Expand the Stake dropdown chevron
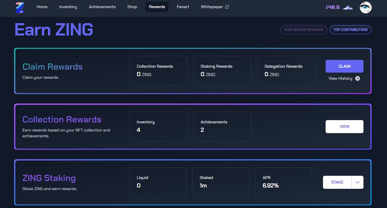Image resolution: width=387 pixels, height=208 pixels. click(x=357, y=182)
